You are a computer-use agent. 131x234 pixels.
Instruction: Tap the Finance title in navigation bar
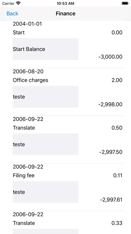(x=65, y=13)
